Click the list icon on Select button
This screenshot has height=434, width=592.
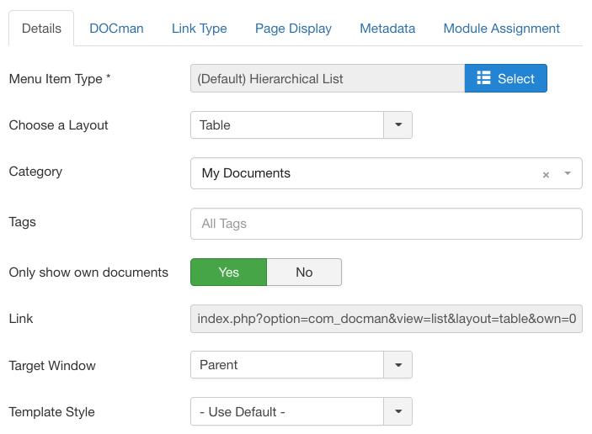click(483, 78)
